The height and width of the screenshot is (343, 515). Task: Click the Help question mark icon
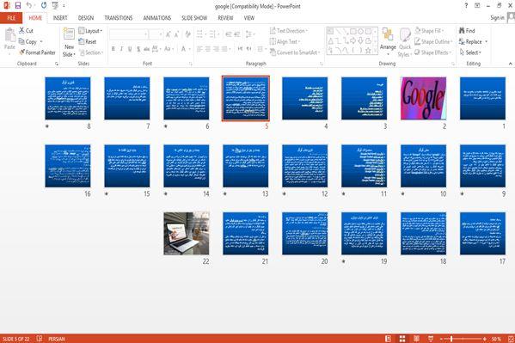(466, 5)
